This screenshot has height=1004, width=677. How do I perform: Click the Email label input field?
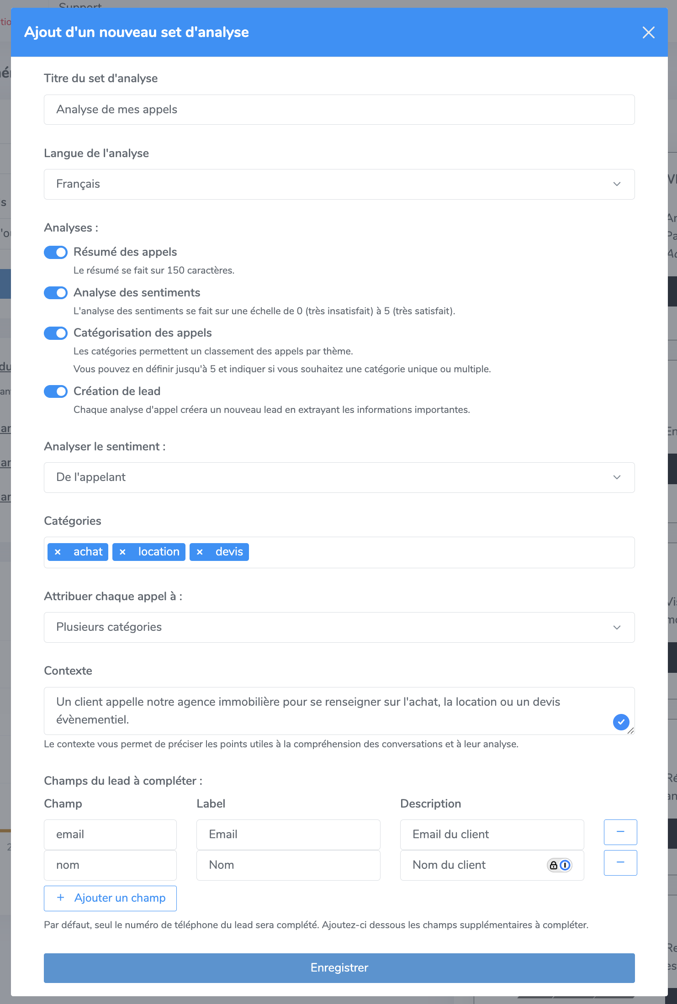288,834
